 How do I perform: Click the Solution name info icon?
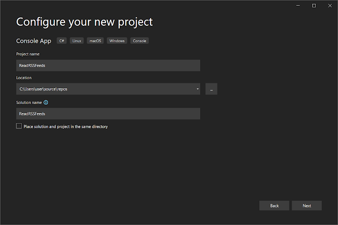point(46,102)
